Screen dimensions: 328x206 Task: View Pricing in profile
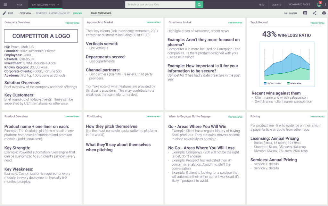coord(317,117)
